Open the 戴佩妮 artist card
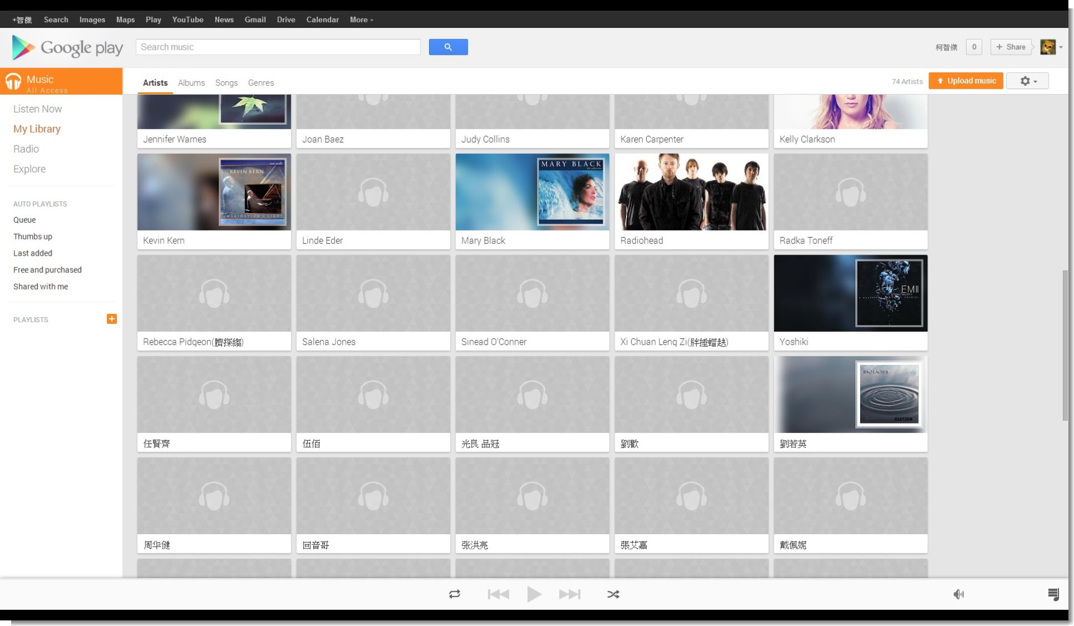The image size is (1074, 626). (x=851, y=505)
